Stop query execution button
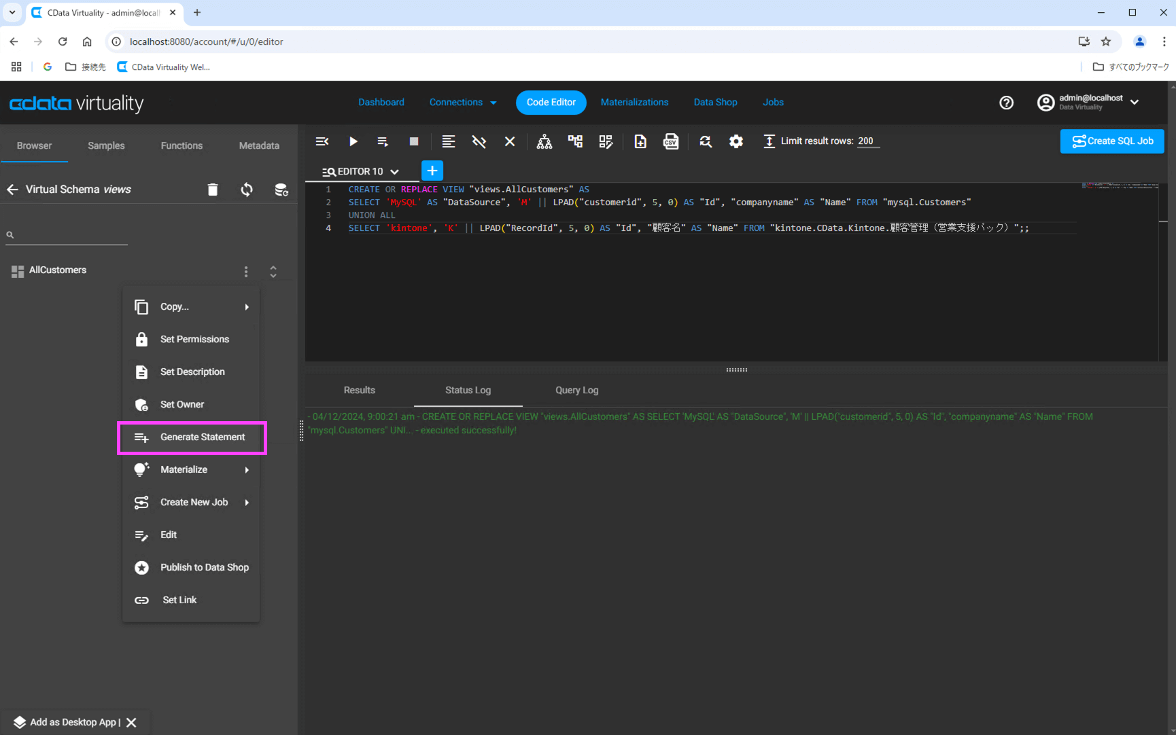This screenshot has height=735, width=1176. tap(414, 141)
